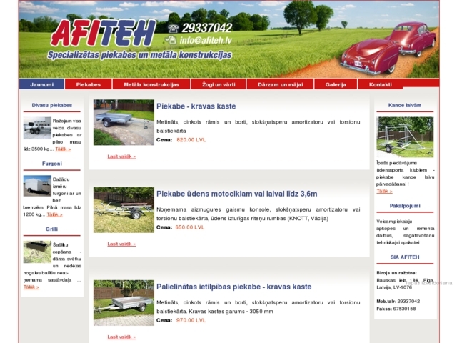Open the Piekabes menu tab
Image resolution: width=457 pixels, height=343 pixels.
coord(89,84)
